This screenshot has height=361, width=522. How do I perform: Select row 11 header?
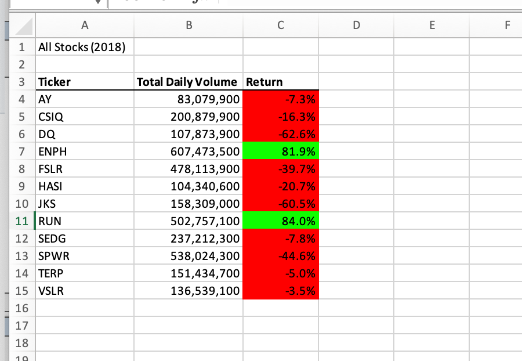tap(22, 221)
